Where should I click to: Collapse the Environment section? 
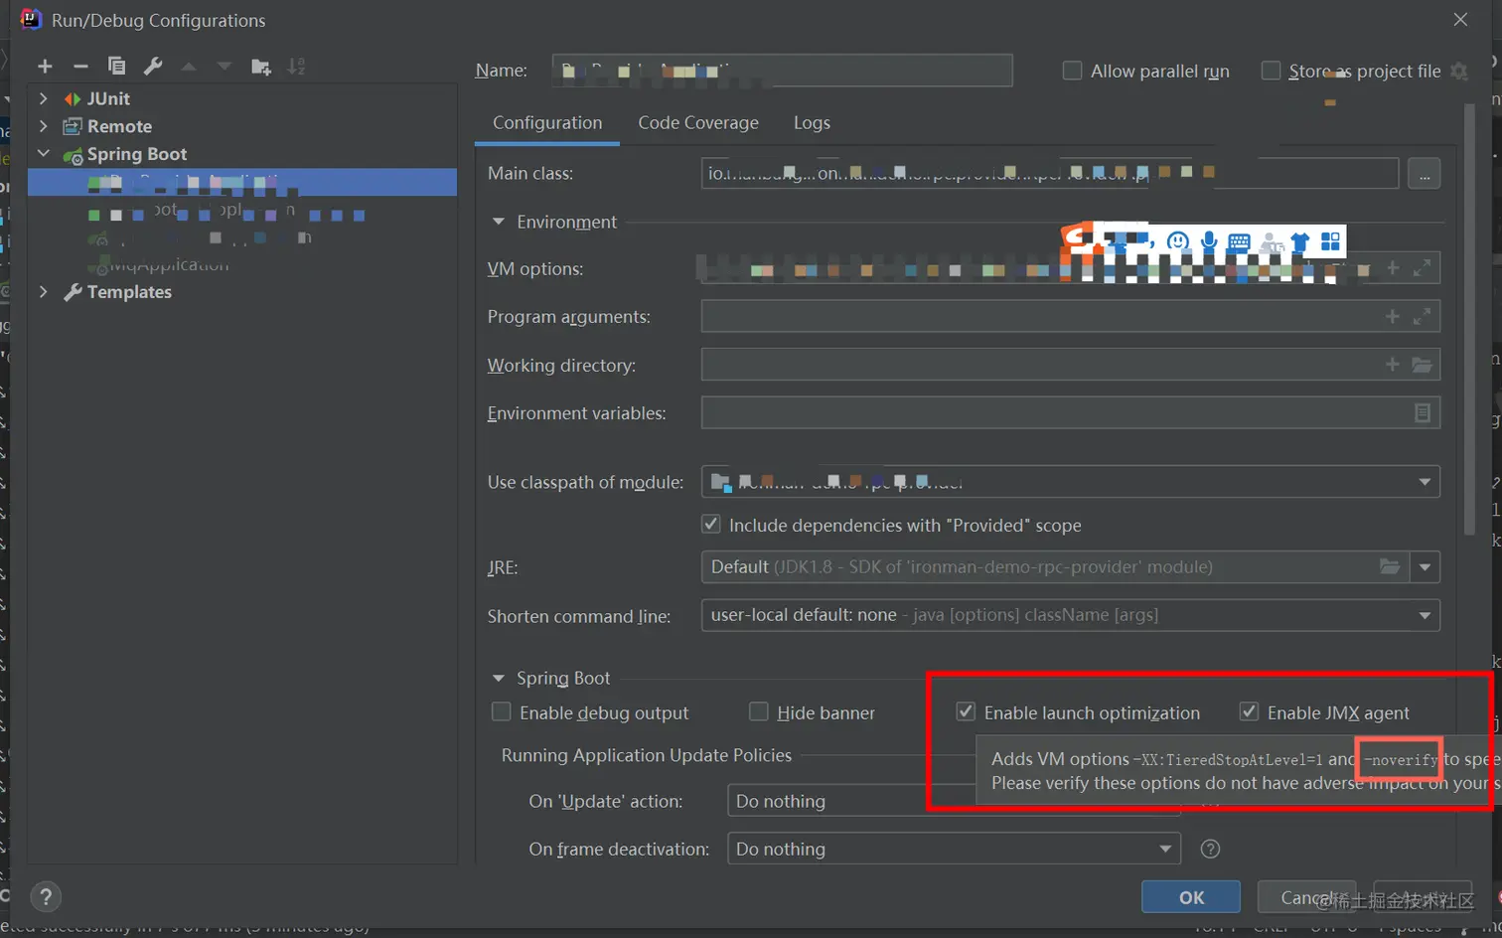(x=499, y=222)
